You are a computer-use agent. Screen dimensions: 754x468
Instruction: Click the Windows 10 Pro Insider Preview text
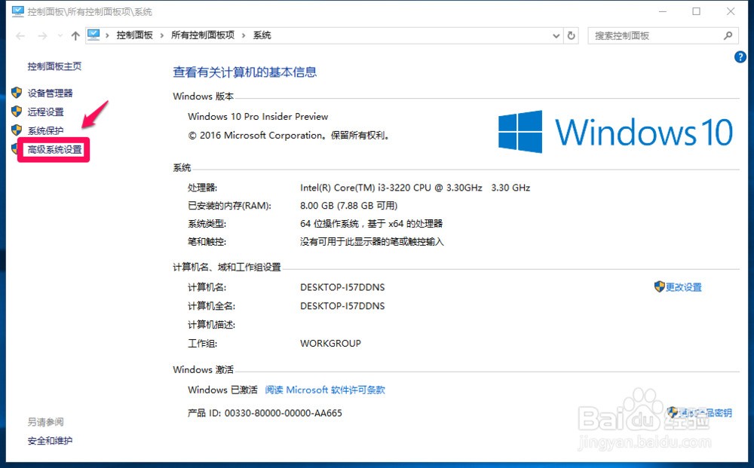pyautogui.click(x=258, y=116)
